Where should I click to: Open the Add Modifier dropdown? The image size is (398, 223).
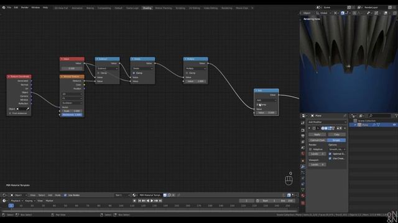point(327,122)
